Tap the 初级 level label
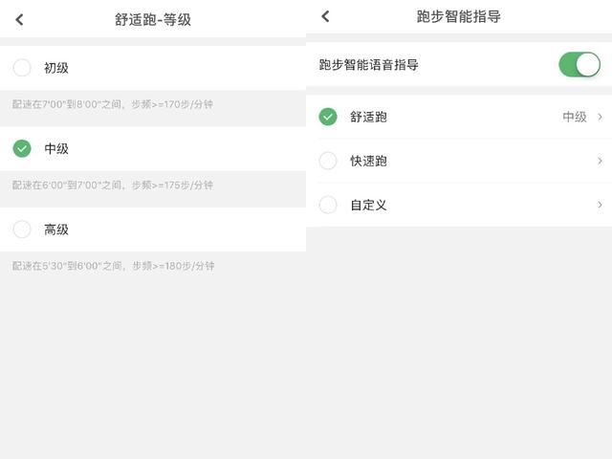The width and height of the screenshot is (612, 459). (56, 68)
